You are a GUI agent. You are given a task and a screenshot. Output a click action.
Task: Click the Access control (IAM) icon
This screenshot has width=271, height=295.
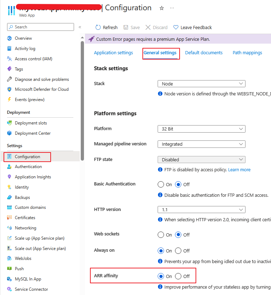10,59
